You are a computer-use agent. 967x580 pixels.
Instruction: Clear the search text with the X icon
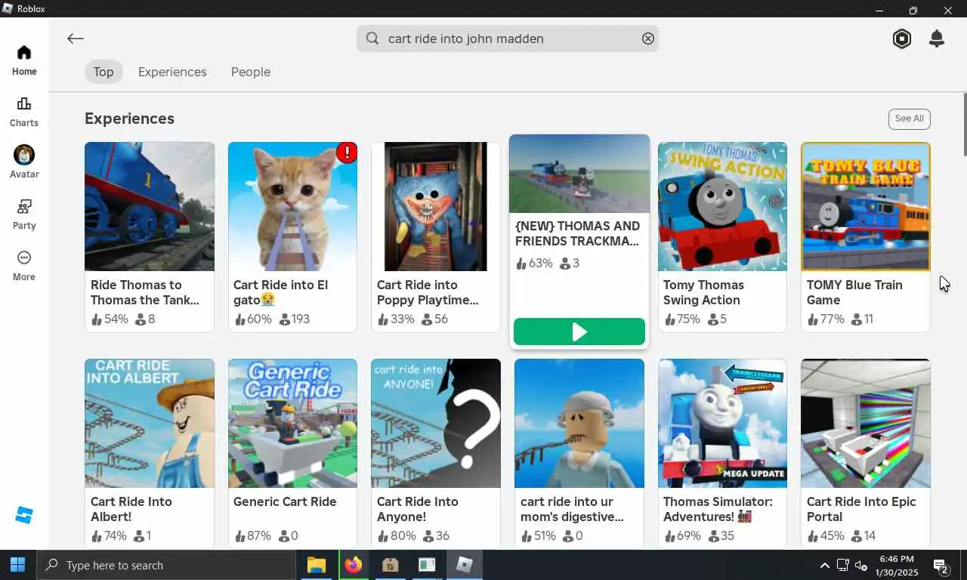point(648,39)
